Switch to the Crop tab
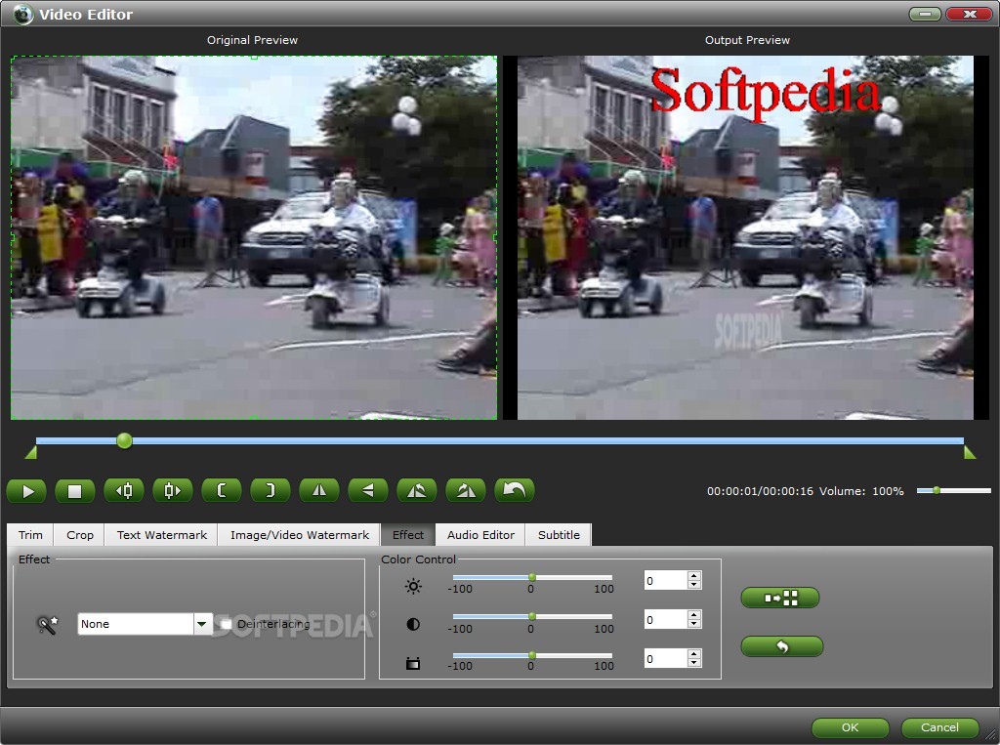The image size is (1000, 745). pyautogui.click(x=80, y=534)
